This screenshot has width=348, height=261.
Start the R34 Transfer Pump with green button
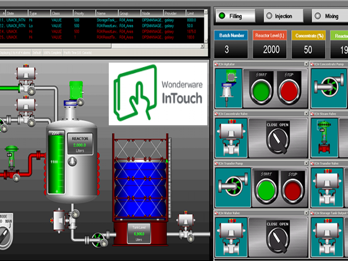(x=266, y=191)
